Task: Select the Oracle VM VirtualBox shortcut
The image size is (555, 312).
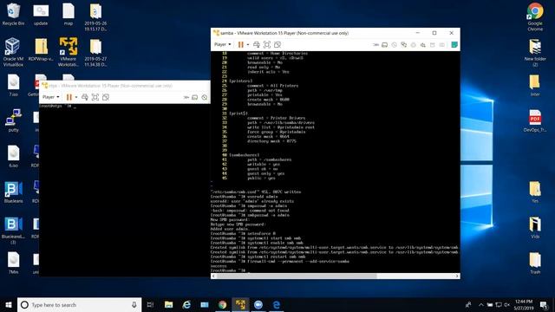Action: [14, 52]
